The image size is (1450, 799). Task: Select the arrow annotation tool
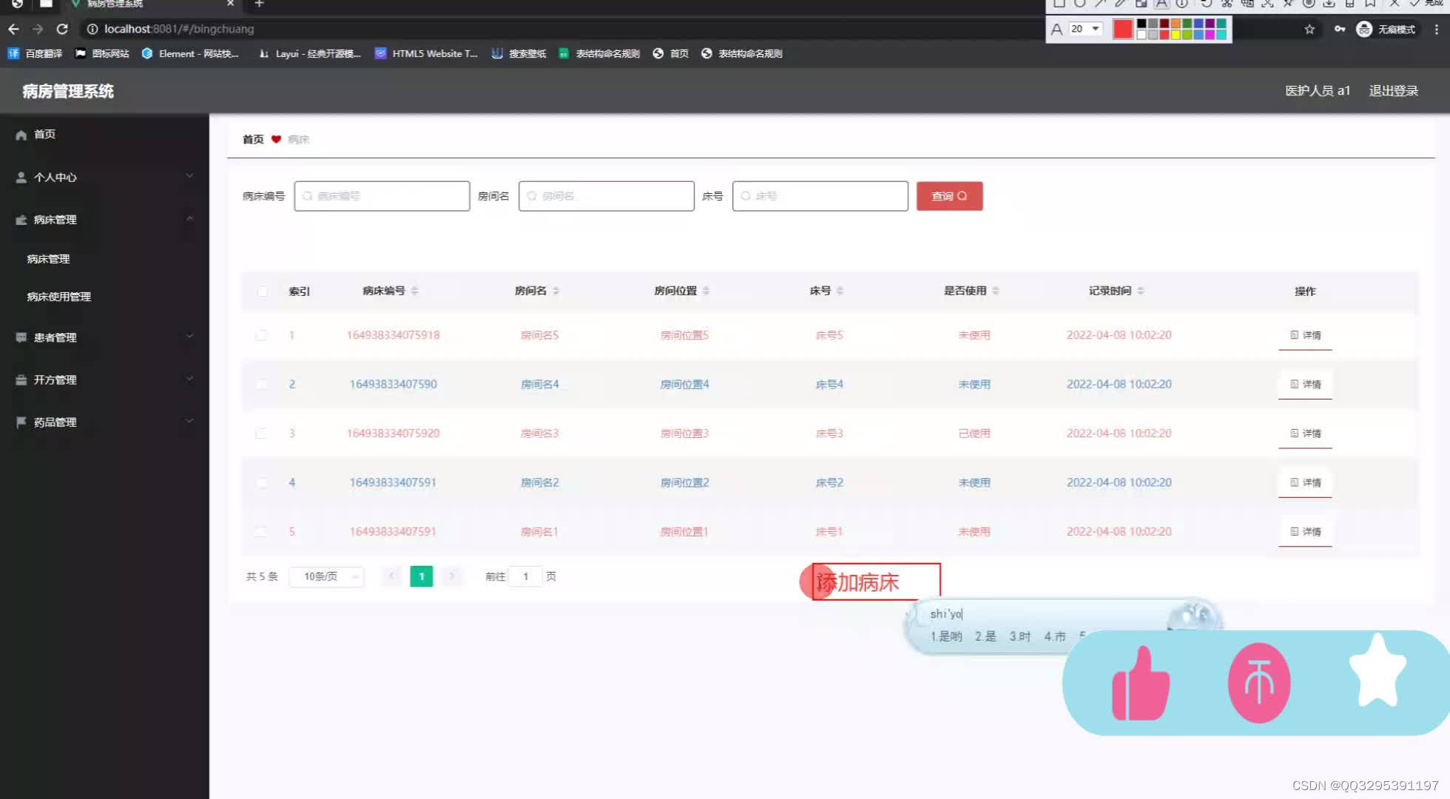(1102, 4)
